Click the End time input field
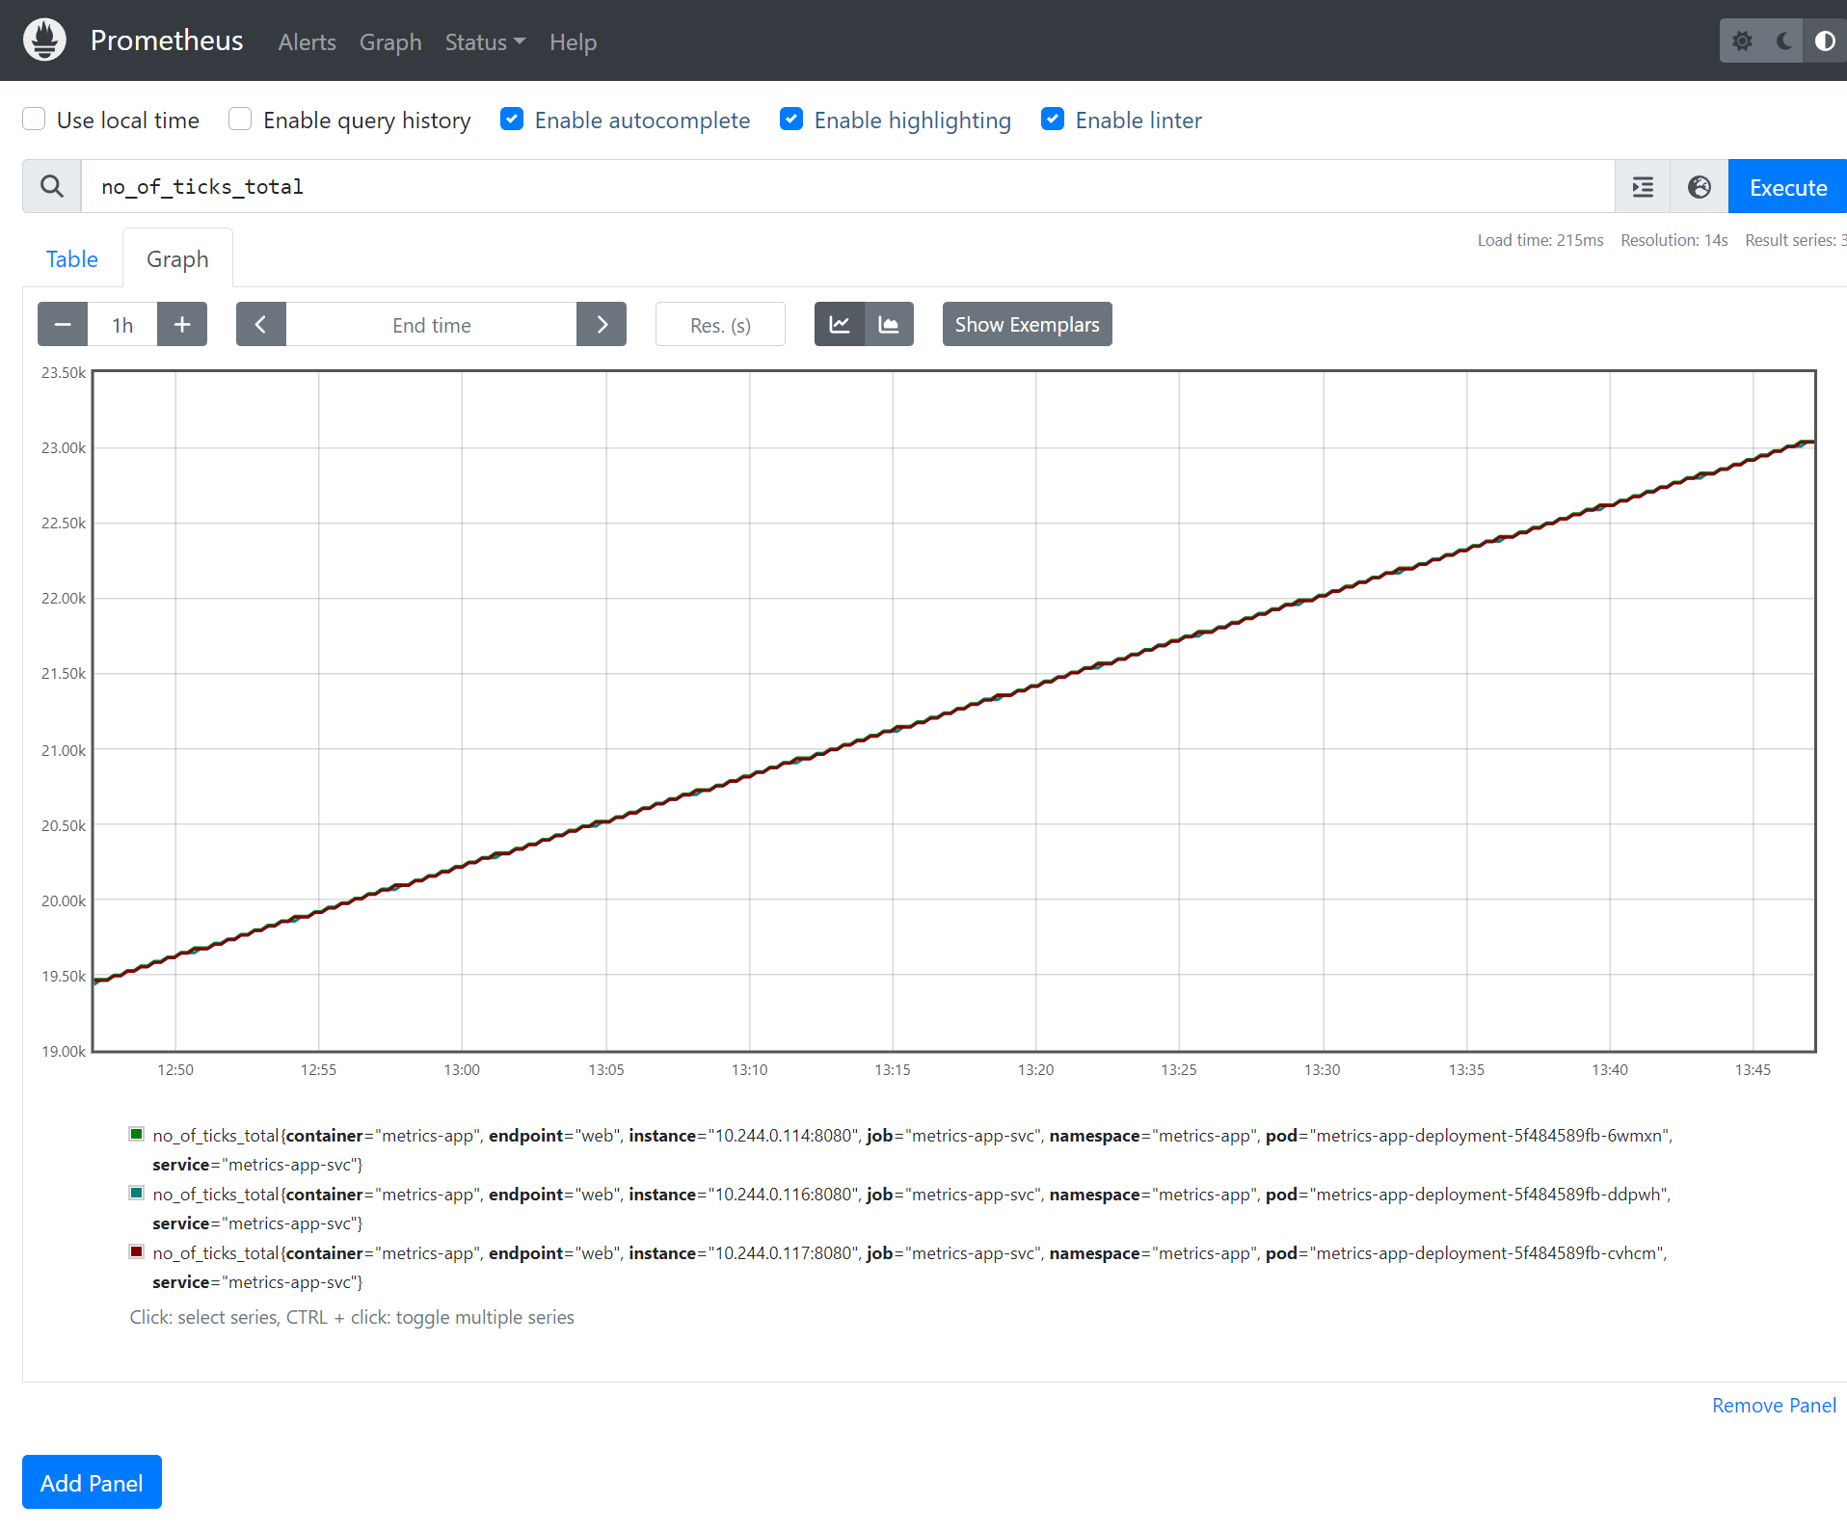The image size is (1847, 1532). pos(431,325)
